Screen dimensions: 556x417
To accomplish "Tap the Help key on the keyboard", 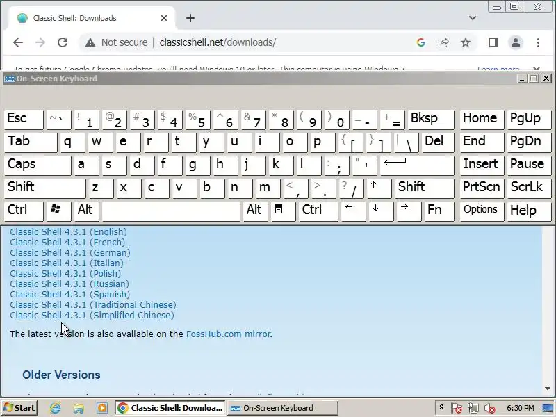I will (x=529, y=211).
